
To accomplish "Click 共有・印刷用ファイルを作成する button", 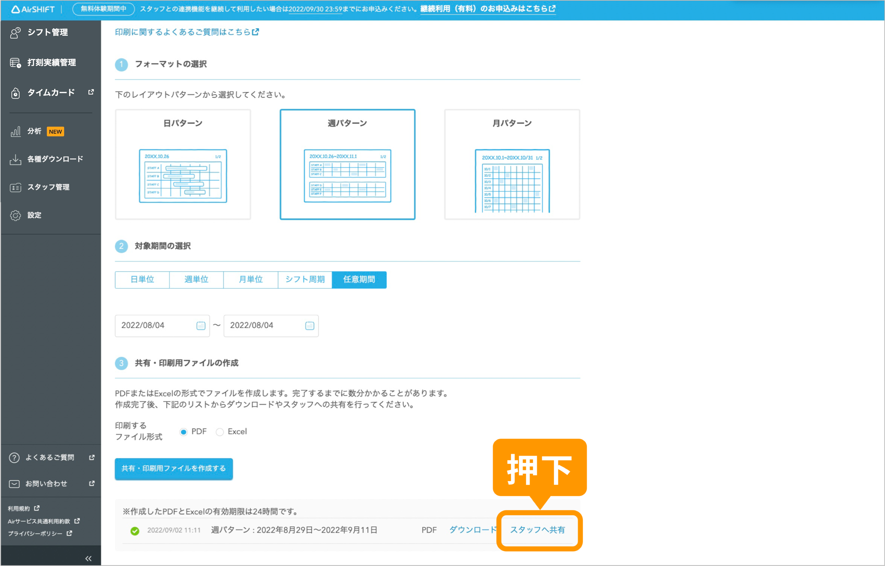I will tap(174, 469).
